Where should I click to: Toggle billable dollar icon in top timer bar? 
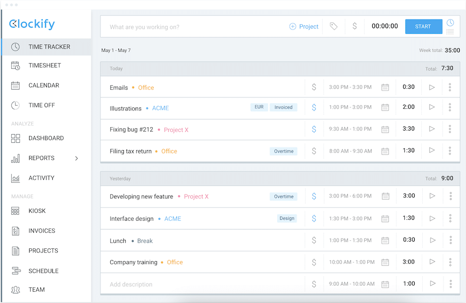[355, 26]
